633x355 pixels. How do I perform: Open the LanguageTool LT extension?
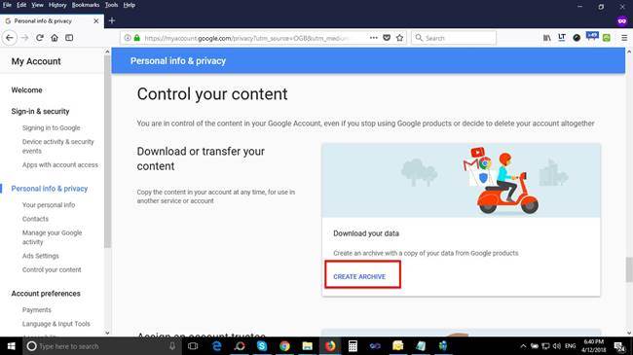562,38
